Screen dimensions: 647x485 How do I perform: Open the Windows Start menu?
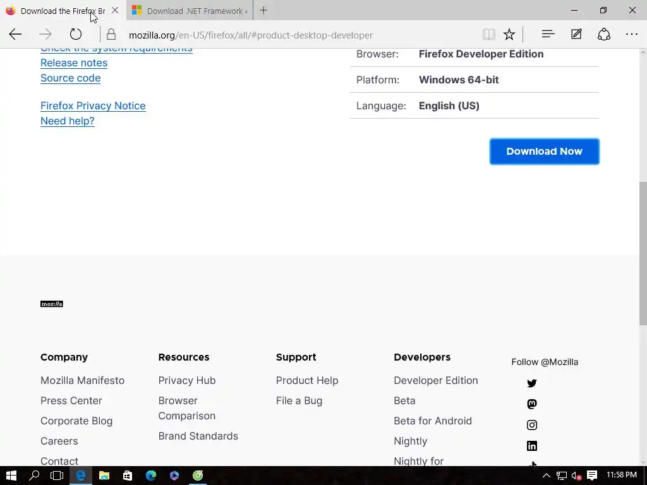click(x=11, y=476)
